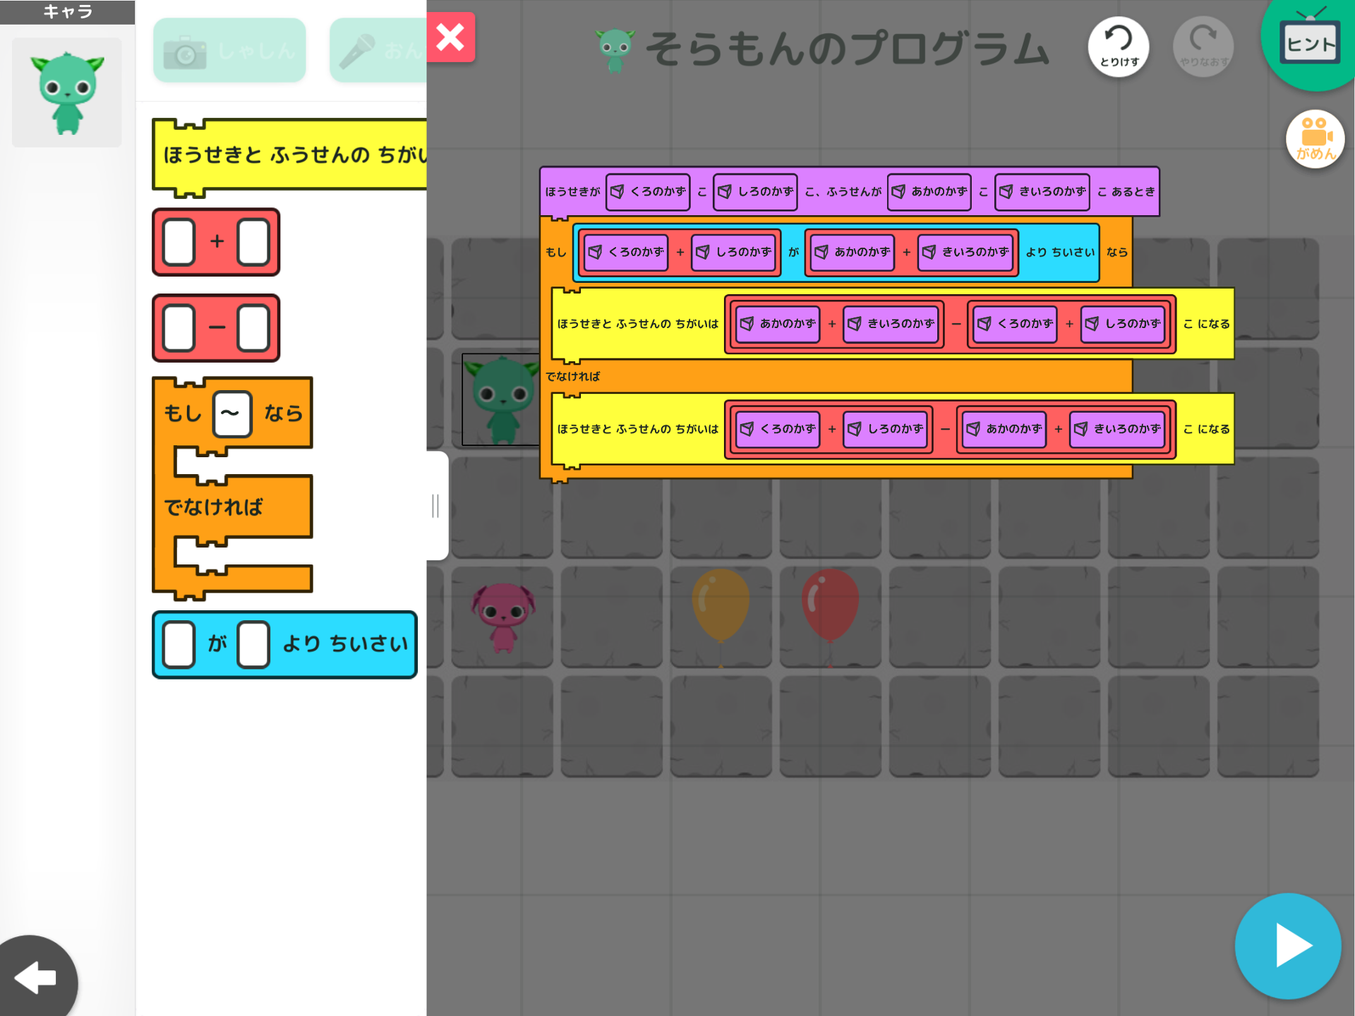Close the block palette with red X
1355x1016 pixels.
tap(450, 37)
